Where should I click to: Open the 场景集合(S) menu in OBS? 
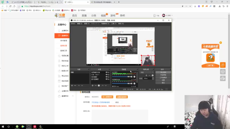pyautogui.click(x=105, y=24)
